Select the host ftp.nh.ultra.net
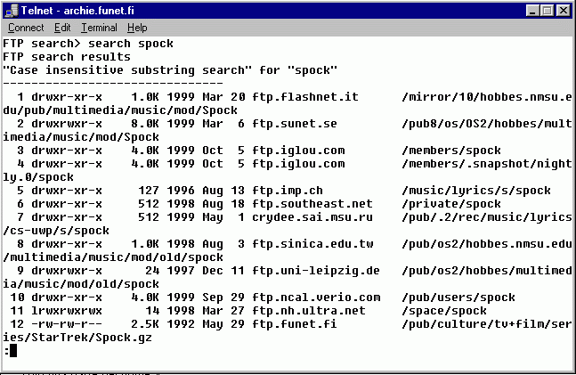 [x=309, y=311]
